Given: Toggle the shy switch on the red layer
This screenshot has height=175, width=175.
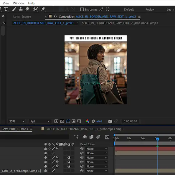Looking at the screenshot, I should (x=46, y=149).
